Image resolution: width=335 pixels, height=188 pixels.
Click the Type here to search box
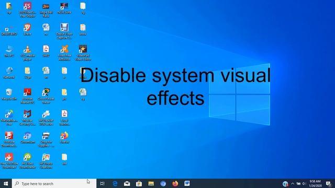tap(54, 183)
